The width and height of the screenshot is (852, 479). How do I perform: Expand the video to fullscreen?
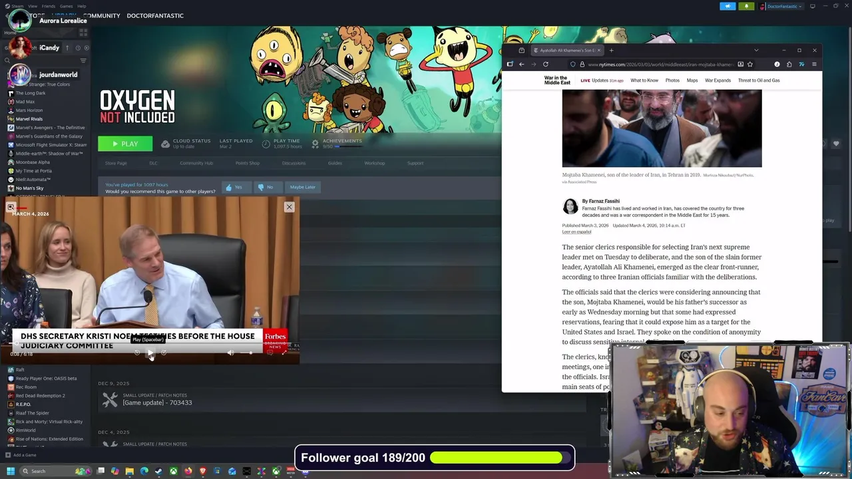284,353
